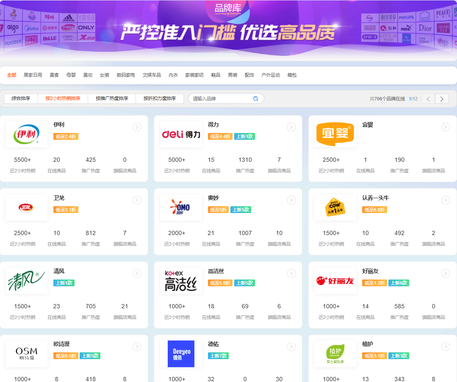Open the 清风 brand name link
This screenshot has width=457, height=382.
tap(59, 271)
